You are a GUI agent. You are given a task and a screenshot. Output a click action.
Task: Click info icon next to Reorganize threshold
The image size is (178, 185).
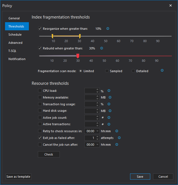(108, 29)
